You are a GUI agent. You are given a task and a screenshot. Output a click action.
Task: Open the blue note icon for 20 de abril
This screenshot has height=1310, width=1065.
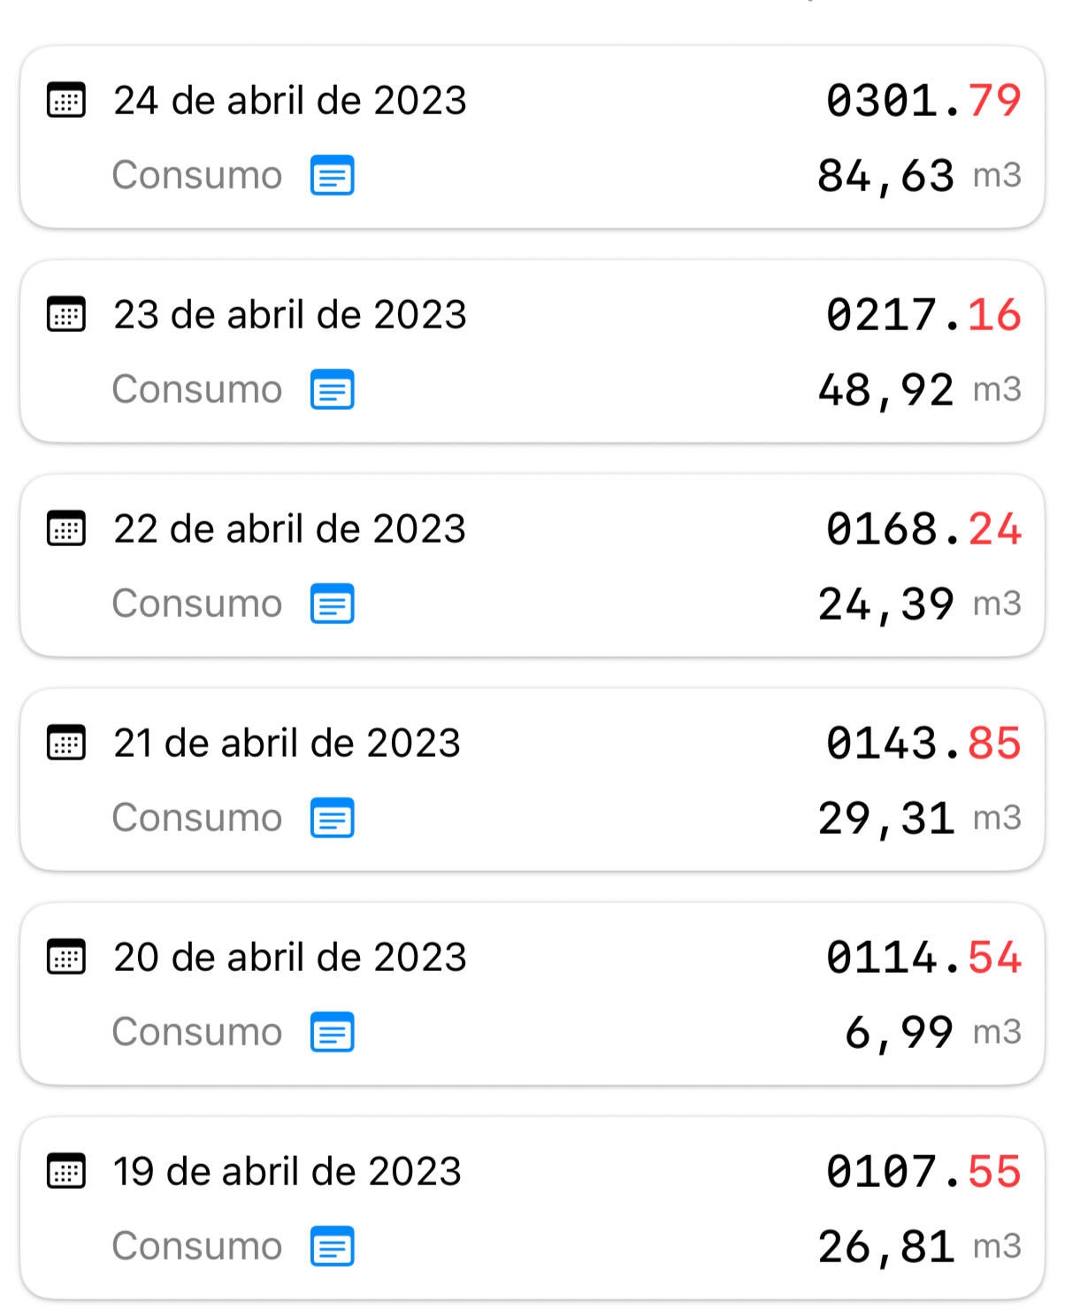click(333, 1032)
